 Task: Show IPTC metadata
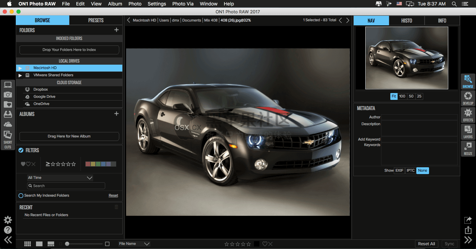point(411,170)
